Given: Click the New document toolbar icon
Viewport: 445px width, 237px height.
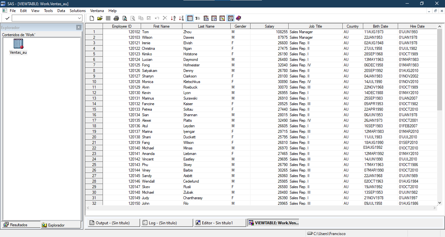Looking at the screenshot, I should click(x=92, y=18).
